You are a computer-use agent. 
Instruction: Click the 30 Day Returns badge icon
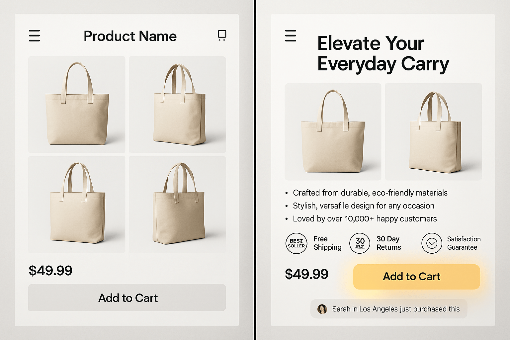pyautogui.click(x=360, y=243)
